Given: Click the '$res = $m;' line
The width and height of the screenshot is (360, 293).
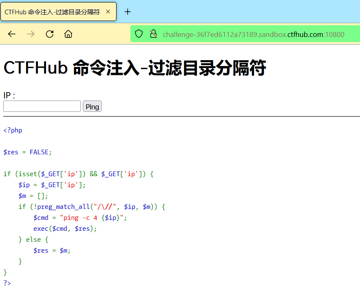Looking at the screenshot, I should point(52,251).
